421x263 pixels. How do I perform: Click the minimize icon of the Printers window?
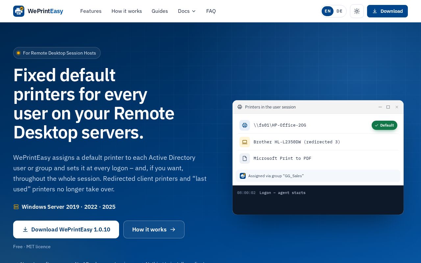[380, 107]
